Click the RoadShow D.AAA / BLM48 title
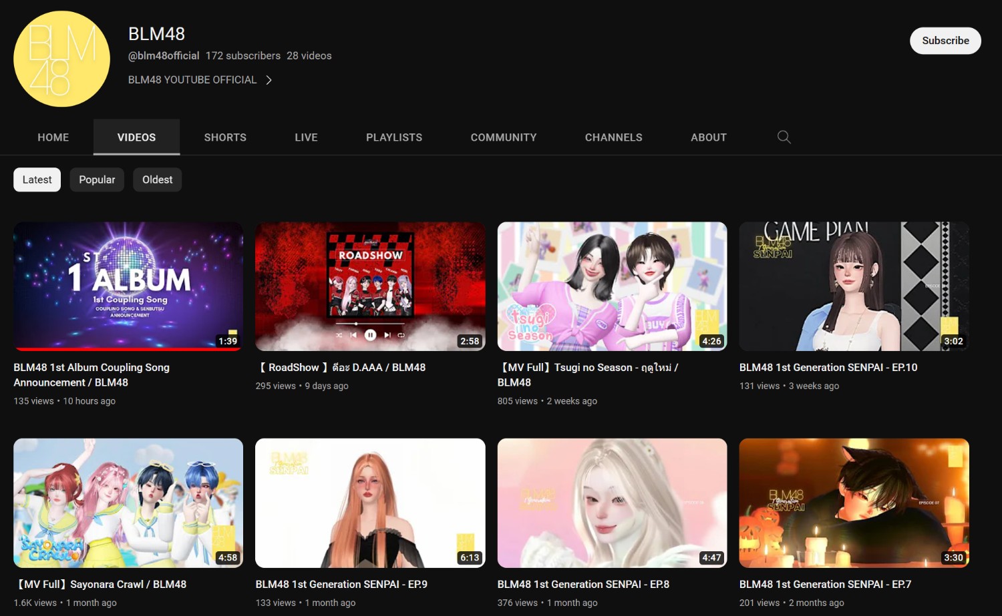The width and height of the screenshot is (1002, 616). 341,368
